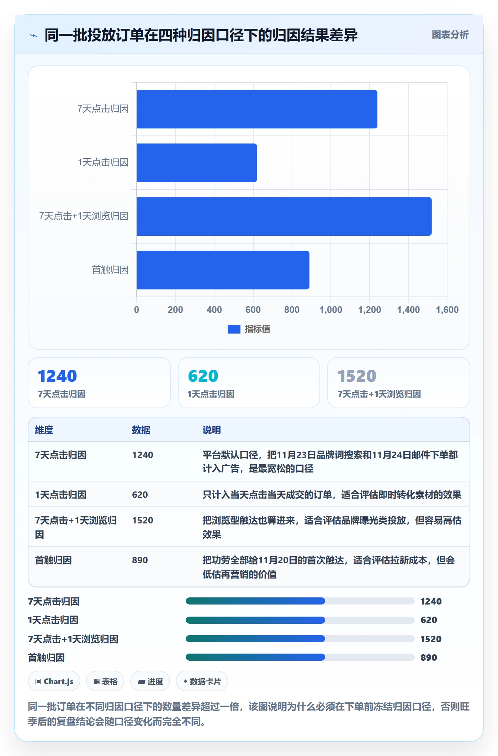The height and width of the screenshot is (756, 498).
Task: Click the 890 value beside the progress bar
Action: click(429, 658)
